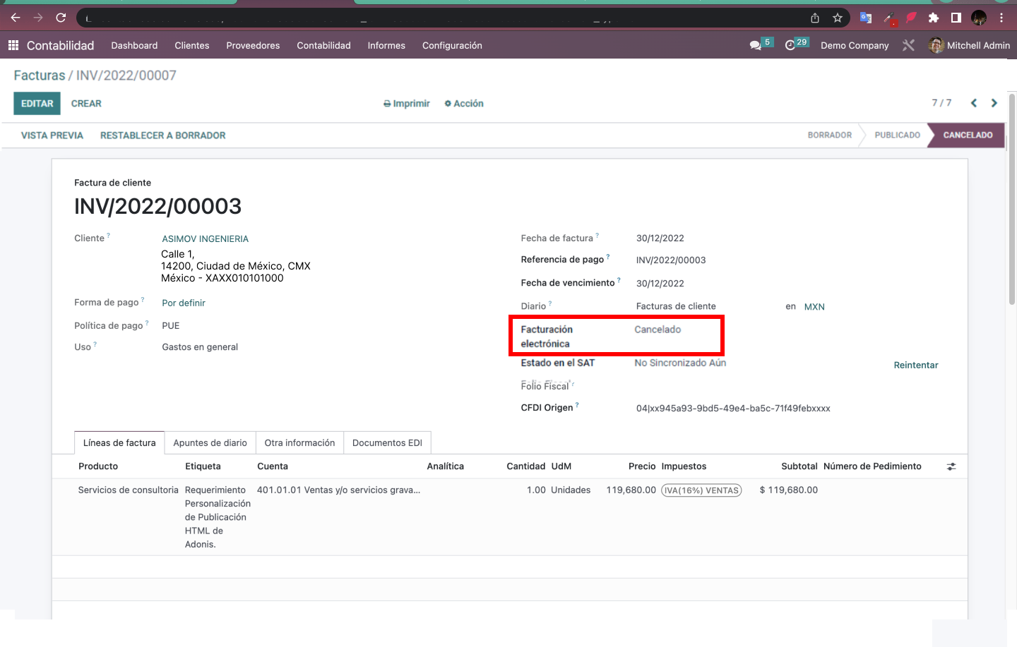Click the Reintentar link
Image resolution: width=1017 pixels, height=647 pixels.
[x=916, y=365]
